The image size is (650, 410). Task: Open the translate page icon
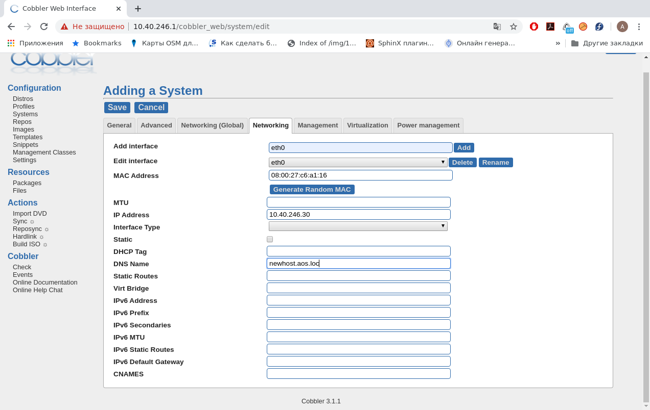click(497, 27)
